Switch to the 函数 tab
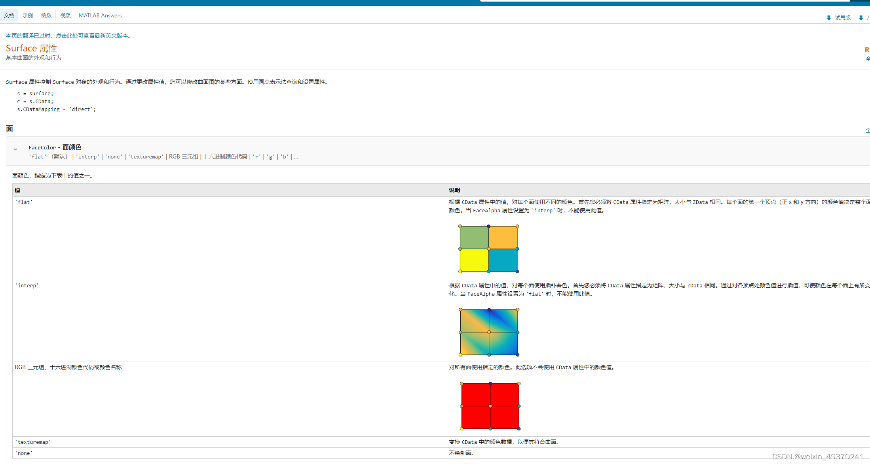Image resolution: width=870 pixels, height=464 pixels. (x=46, y=15)
